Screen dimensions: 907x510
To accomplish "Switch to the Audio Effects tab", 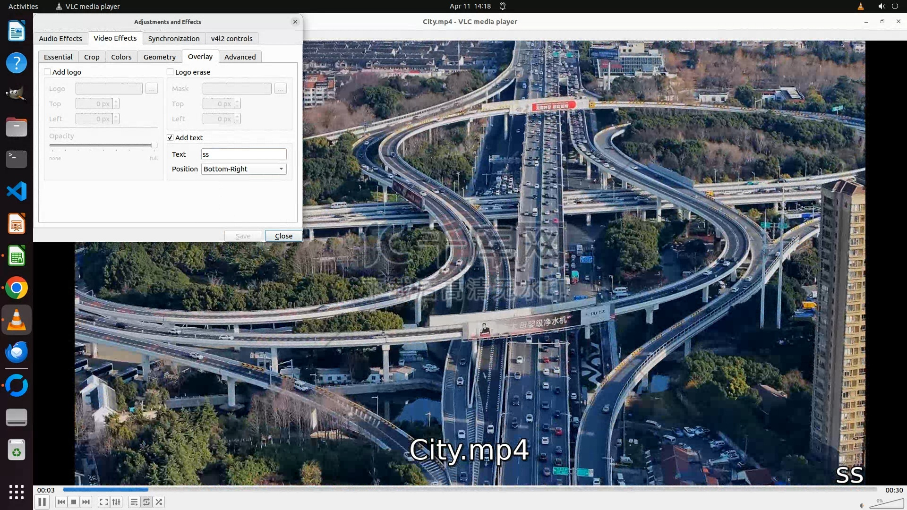I will (x=60, y=38).
